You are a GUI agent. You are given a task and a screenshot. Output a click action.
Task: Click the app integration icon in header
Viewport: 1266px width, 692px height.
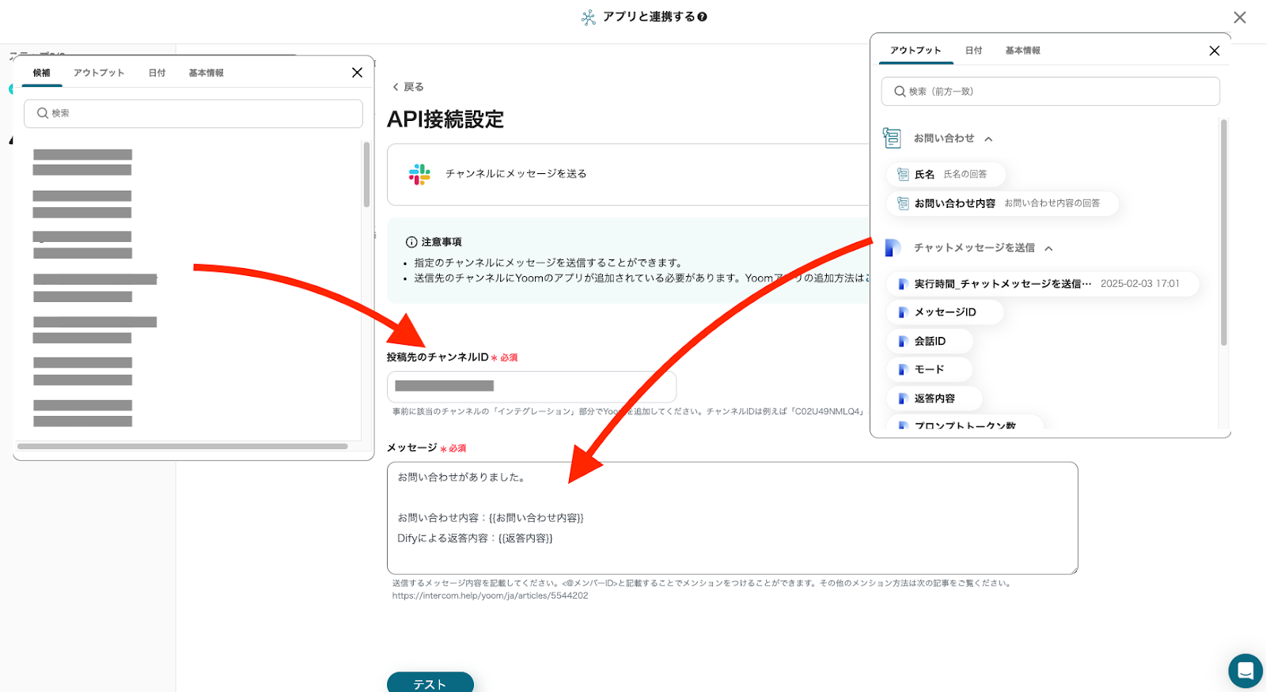[589, 17]
